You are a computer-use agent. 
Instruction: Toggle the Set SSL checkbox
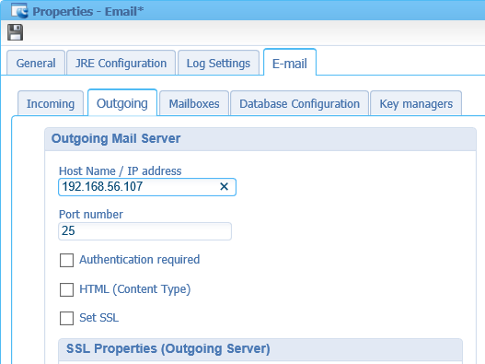point(66,318)
